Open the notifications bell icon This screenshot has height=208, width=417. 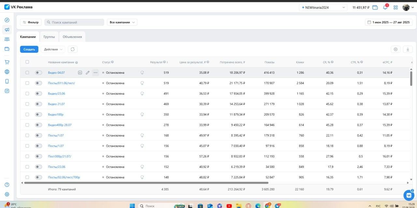click(x=385, y=7)
